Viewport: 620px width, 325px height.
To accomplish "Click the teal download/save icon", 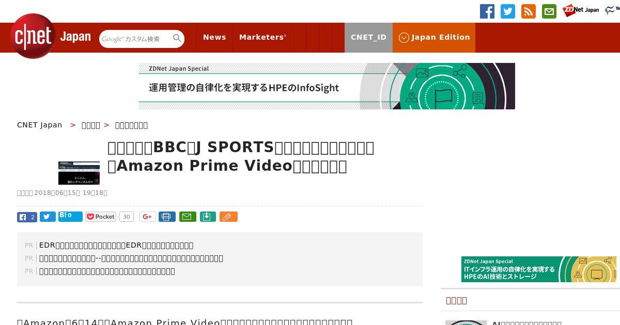I will [x=207, y=217].
